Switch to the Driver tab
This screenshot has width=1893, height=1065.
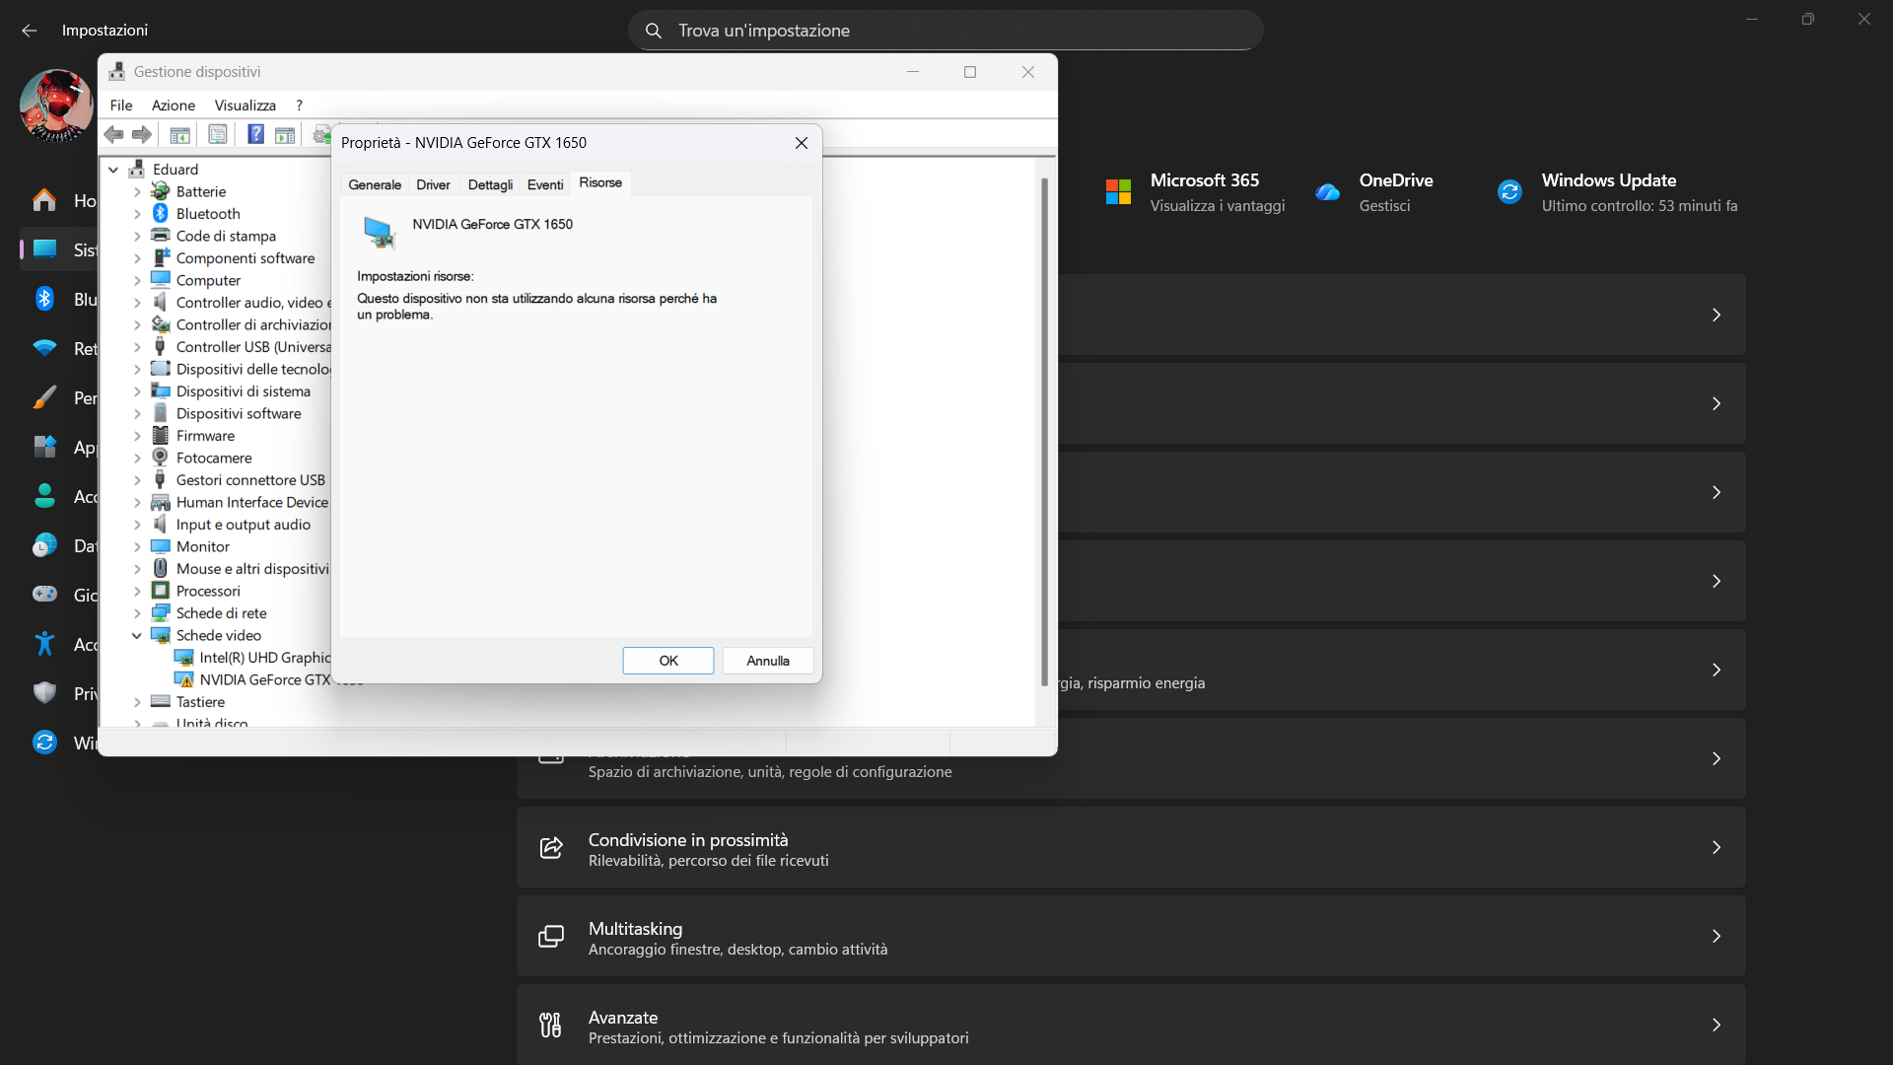[x=433, y=184]
